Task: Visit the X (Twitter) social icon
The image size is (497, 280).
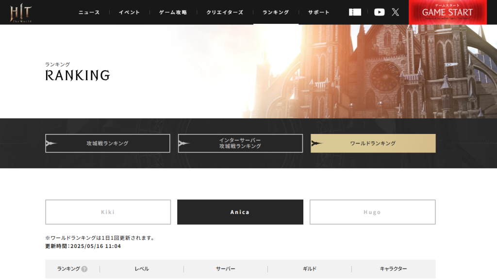Action: [x=396, y=12]
